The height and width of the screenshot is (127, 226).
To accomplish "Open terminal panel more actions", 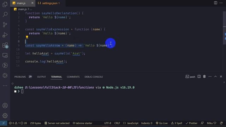I will (x=210, y=77).
